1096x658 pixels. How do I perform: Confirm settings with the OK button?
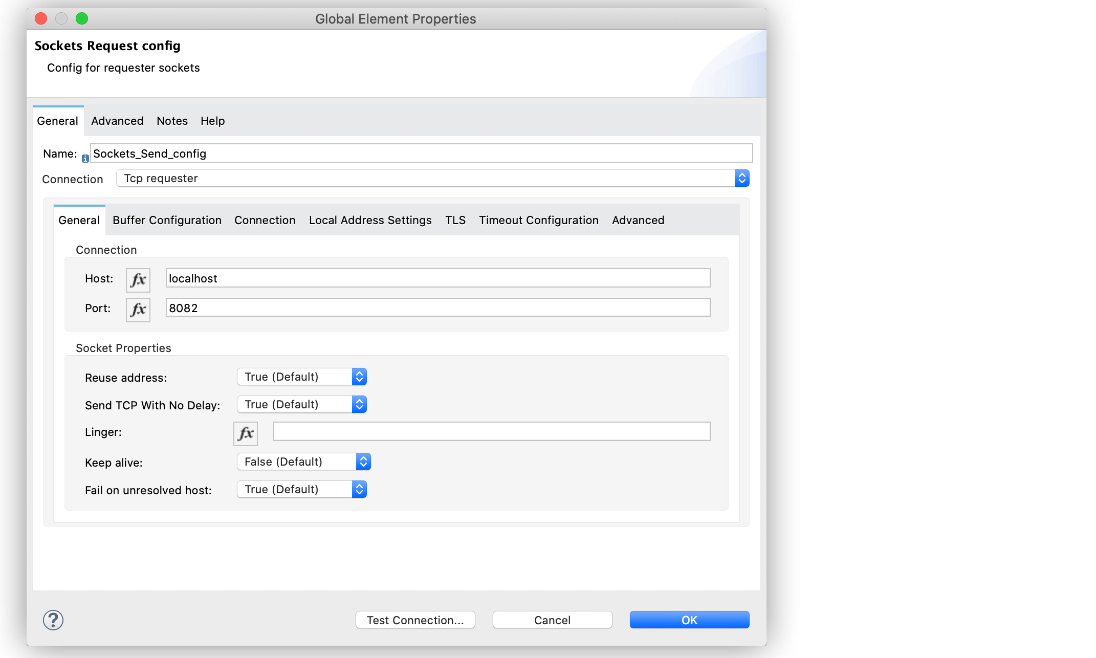click(x=689, y=620)
